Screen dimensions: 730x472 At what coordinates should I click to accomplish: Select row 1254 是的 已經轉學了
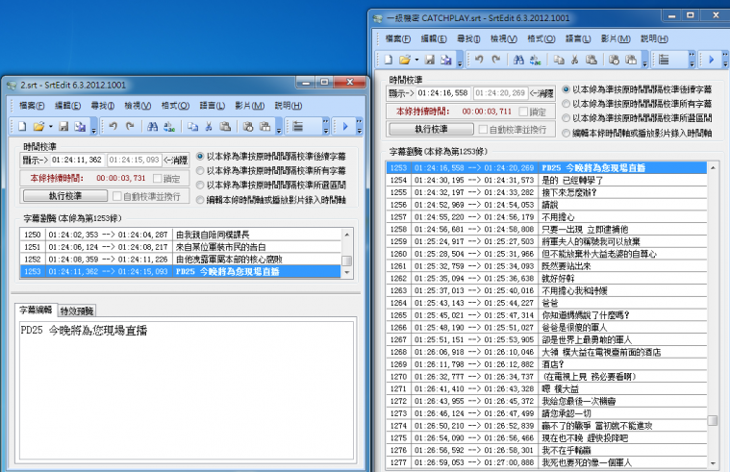coord(546,180)
